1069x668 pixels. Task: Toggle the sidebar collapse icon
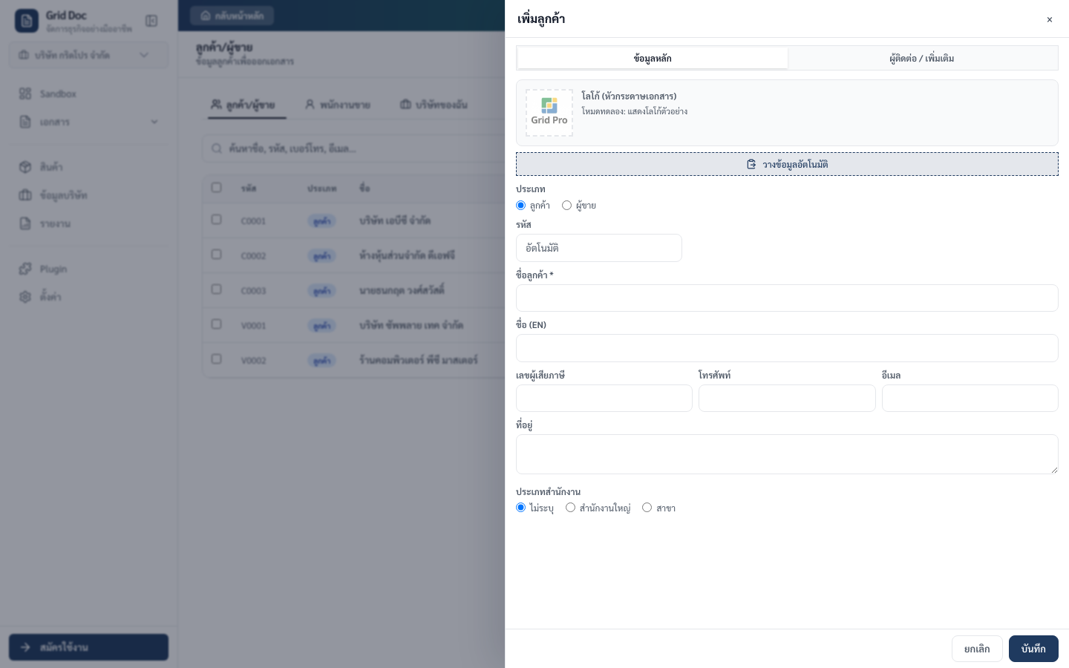(151, 21)
